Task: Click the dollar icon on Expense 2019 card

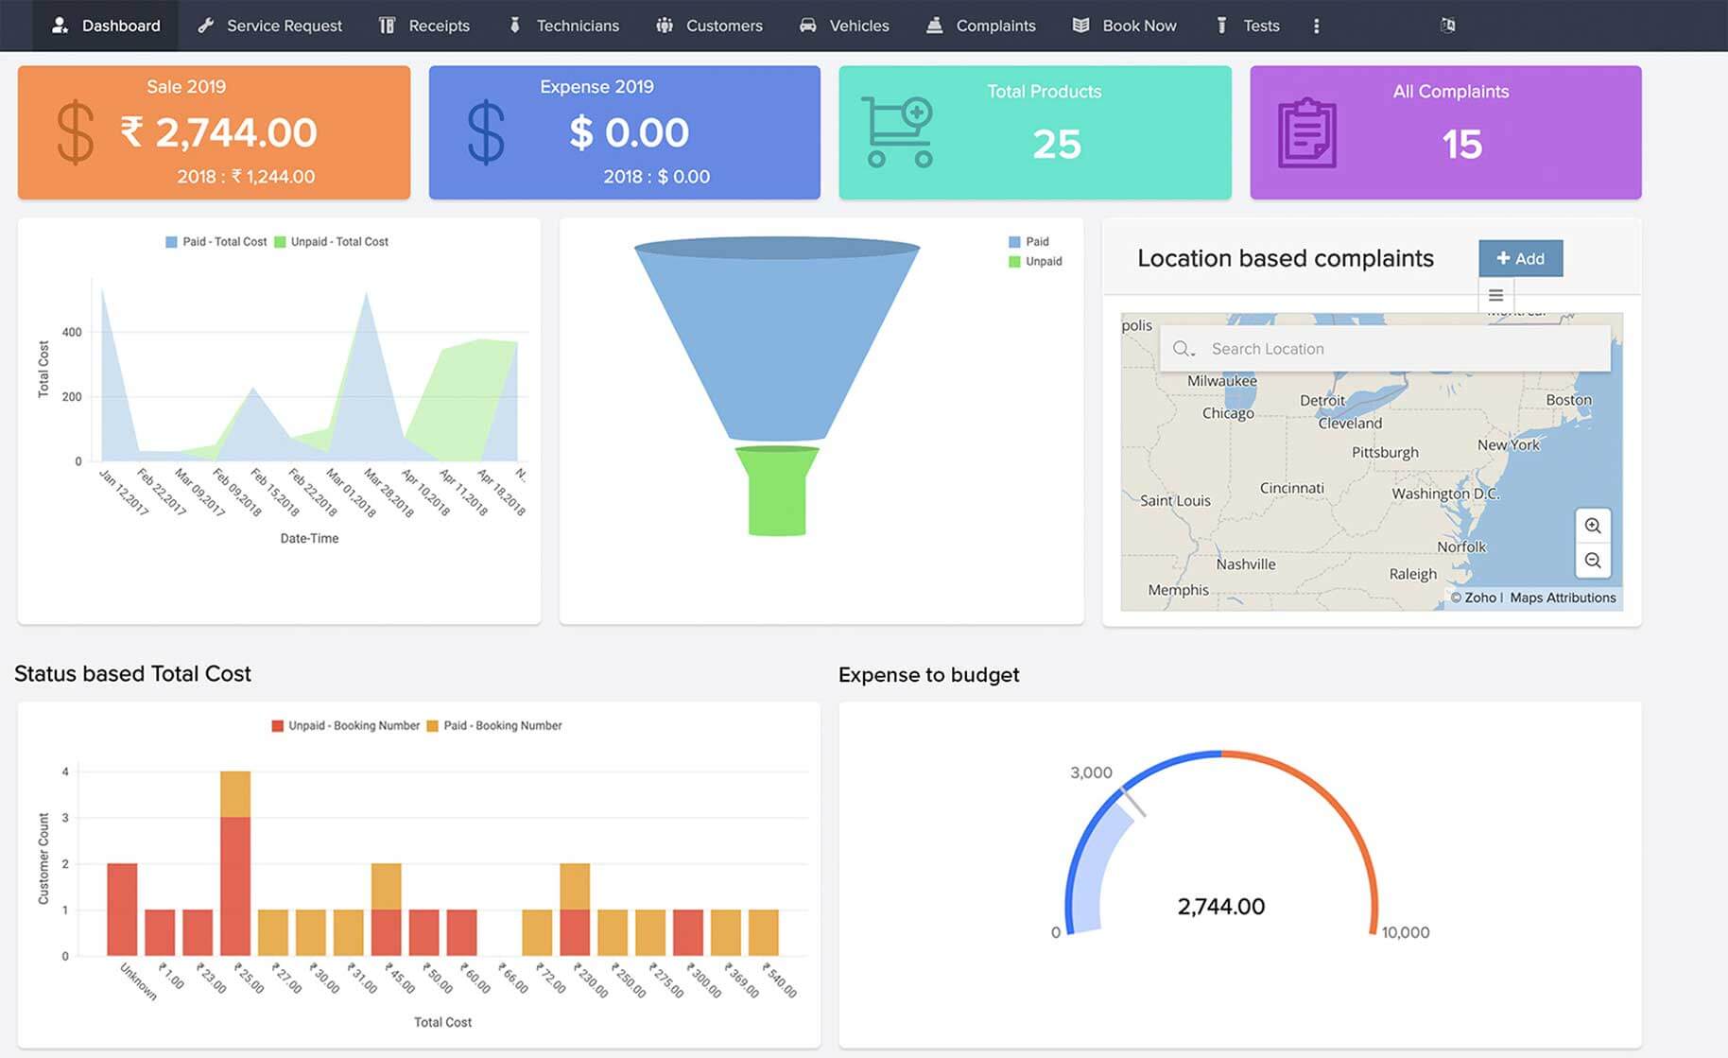Action: [x=486, y=133]
